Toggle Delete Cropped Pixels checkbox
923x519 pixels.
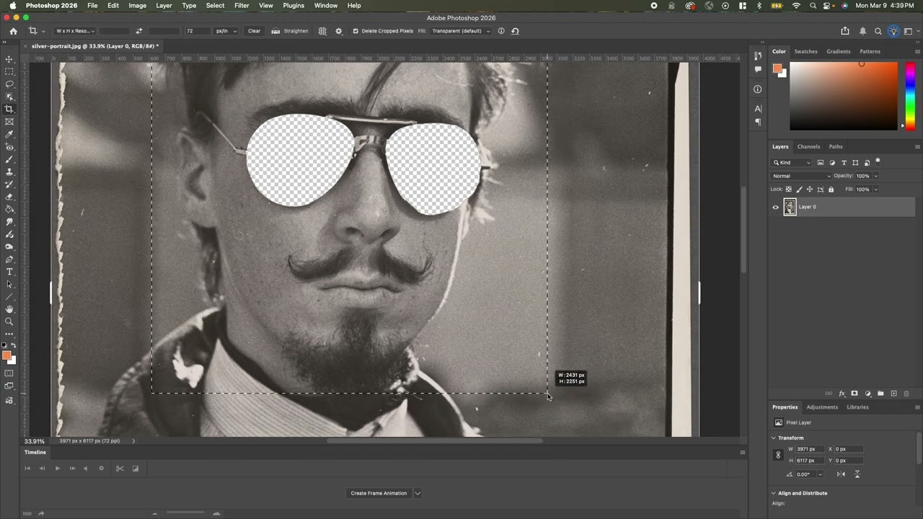coord(355,31)
